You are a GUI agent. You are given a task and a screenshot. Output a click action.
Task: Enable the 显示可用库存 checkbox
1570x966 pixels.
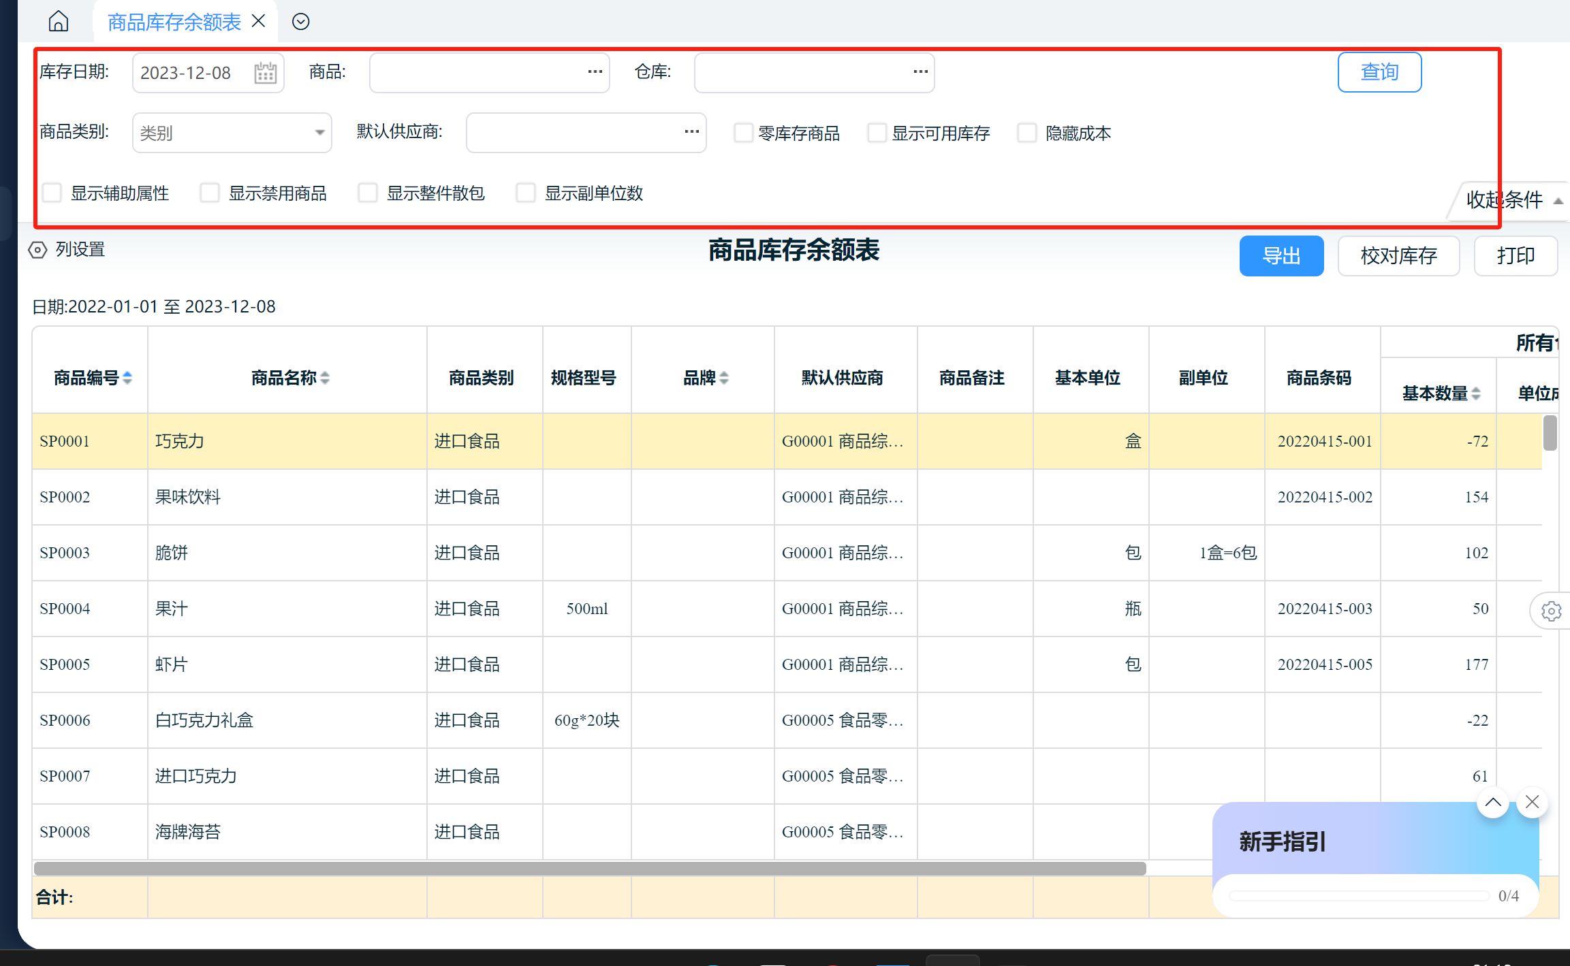tap(877, 133)
